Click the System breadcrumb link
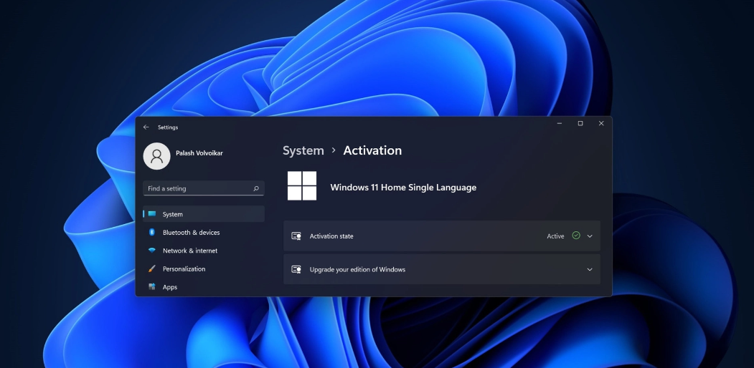The width and height of the screenshot is (754, 368). click(x=303, y=150)
